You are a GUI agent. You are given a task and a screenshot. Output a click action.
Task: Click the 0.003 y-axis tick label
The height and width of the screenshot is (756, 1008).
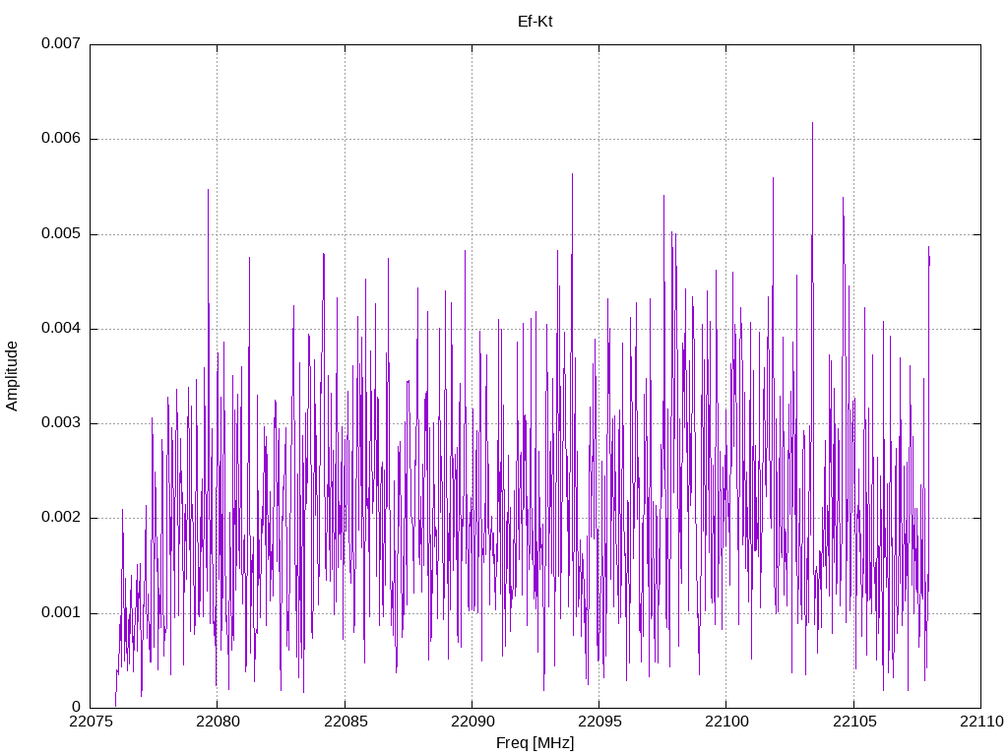point(61,422)
